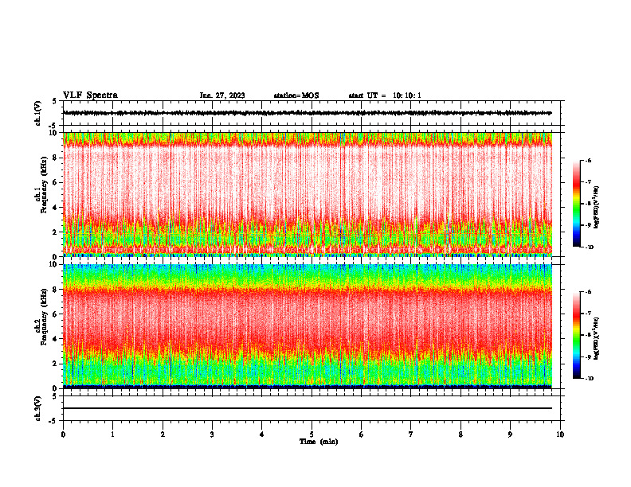Click the log(PSD) label beside ch.1 color scale
This screenshot has height=487, width=631.
click(597, 208)
